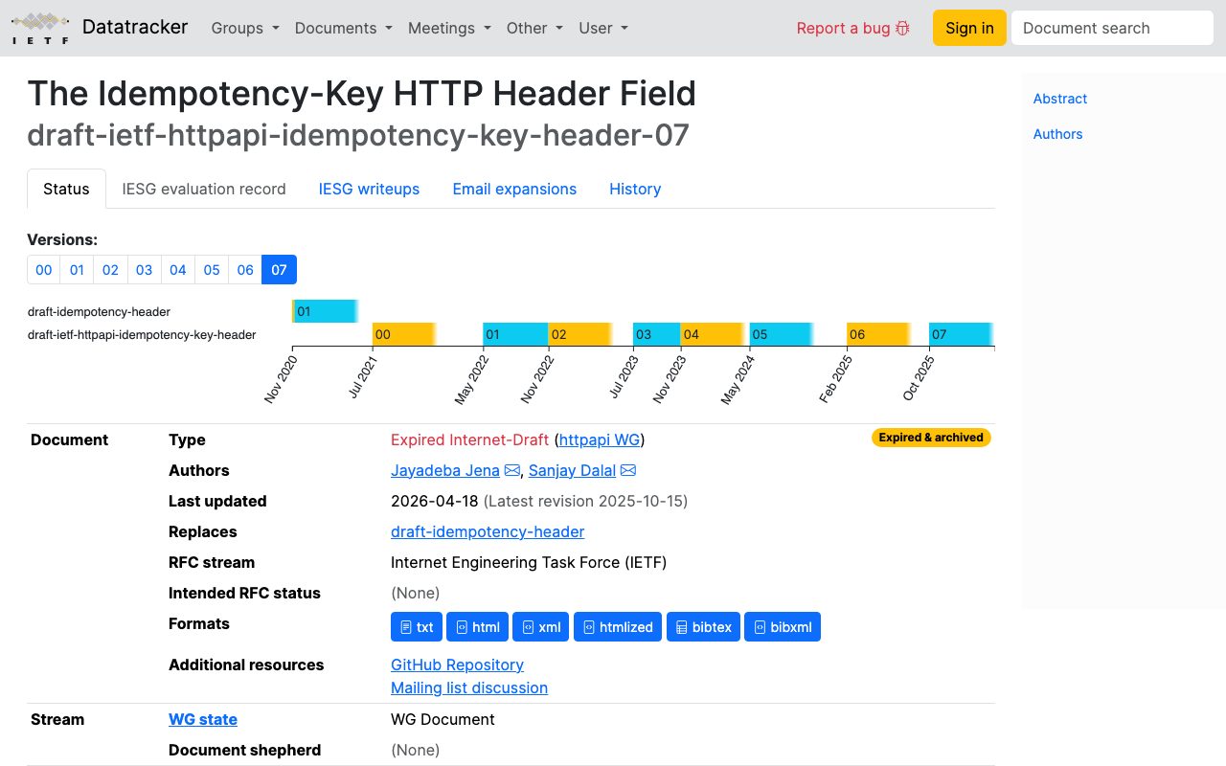Expand the Other menu
Image resolution: width=1226 pixels, height=766 pixels.
pyautogui.click(x=534, y=28)
